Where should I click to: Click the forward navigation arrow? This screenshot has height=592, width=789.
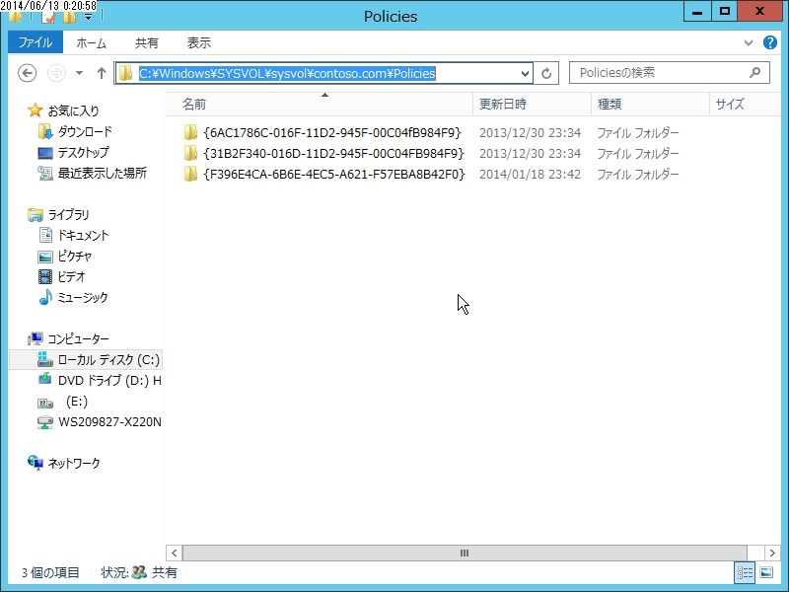click(56, 73)
